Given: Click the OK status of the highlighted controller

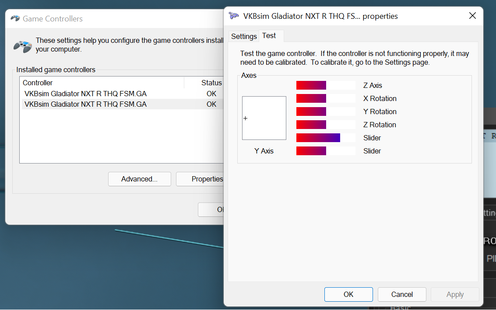Looking at the screenshot, I should [211, 104].
